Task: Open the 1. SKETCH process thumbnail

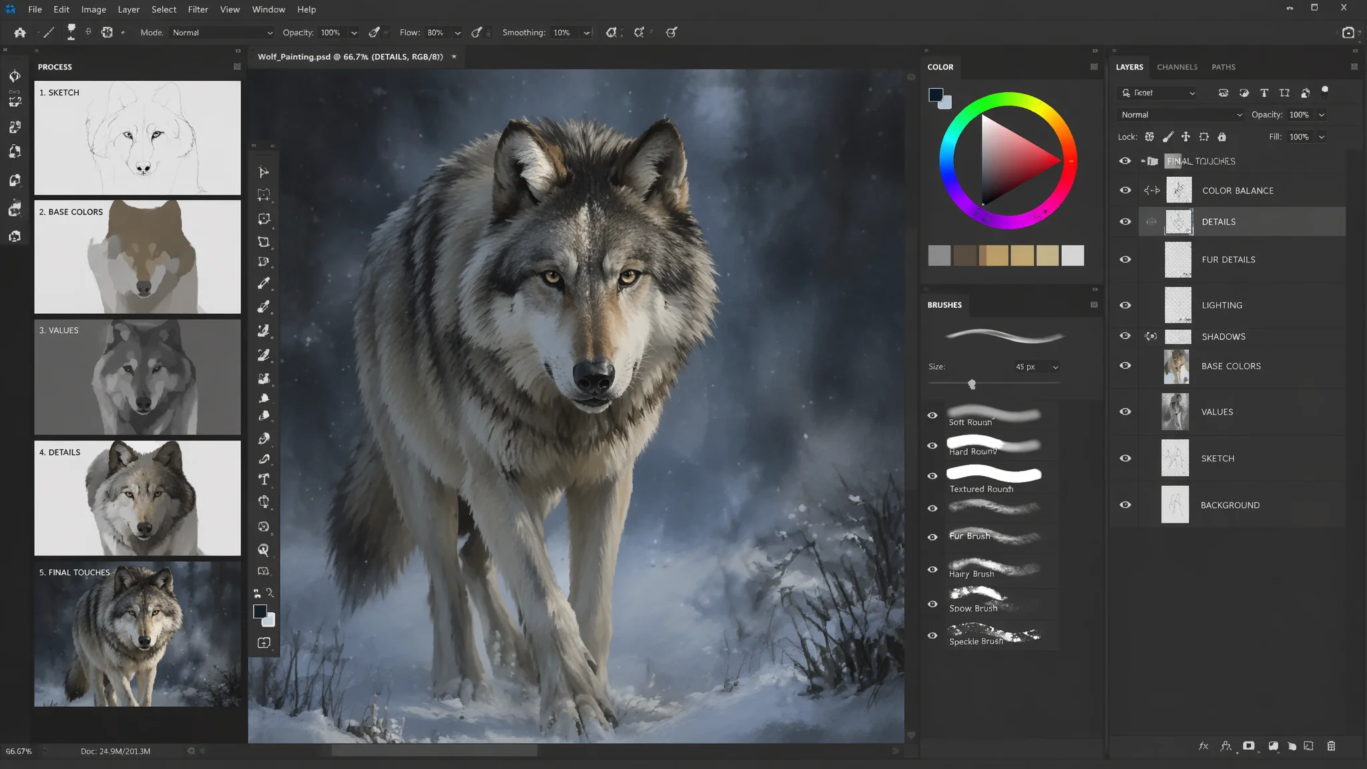Action: pyautogui.click(x=138, y=138)
